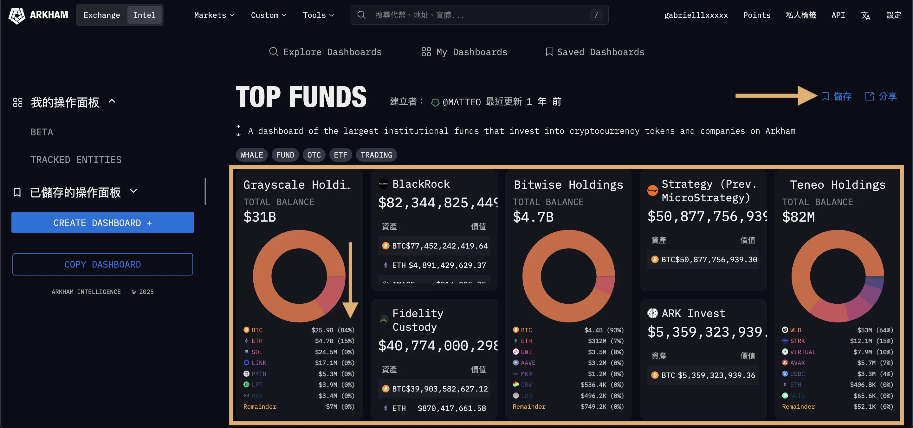Click the Explore Dashboards magnifier icon
913x428 pixels.
tap(274, 52)
